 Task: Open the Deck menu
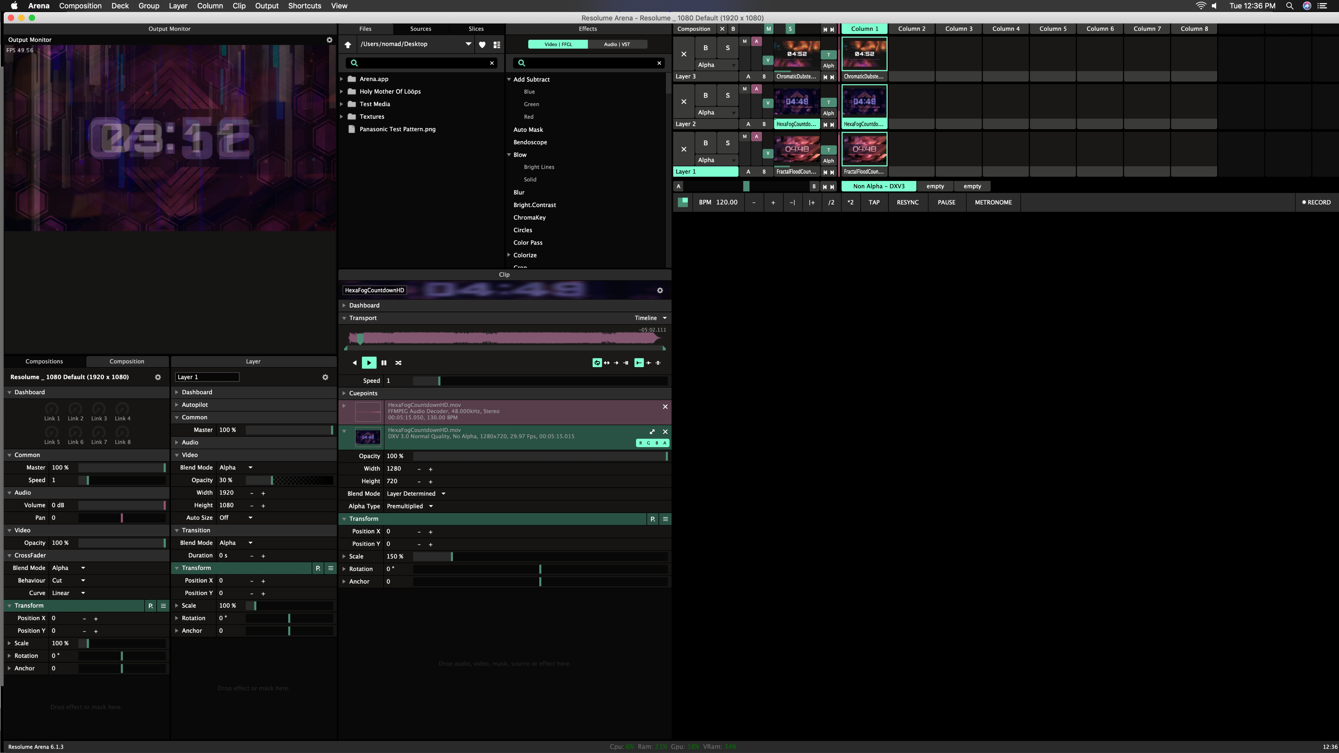point(120,6)
